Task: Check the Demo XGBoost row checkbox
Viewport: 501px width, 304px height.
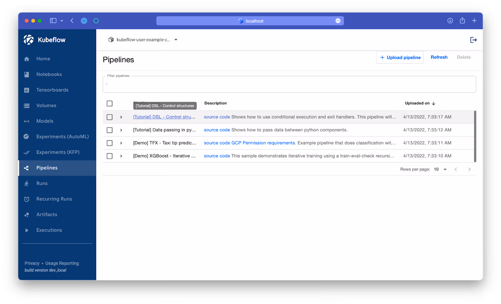Action: point(110,156)
